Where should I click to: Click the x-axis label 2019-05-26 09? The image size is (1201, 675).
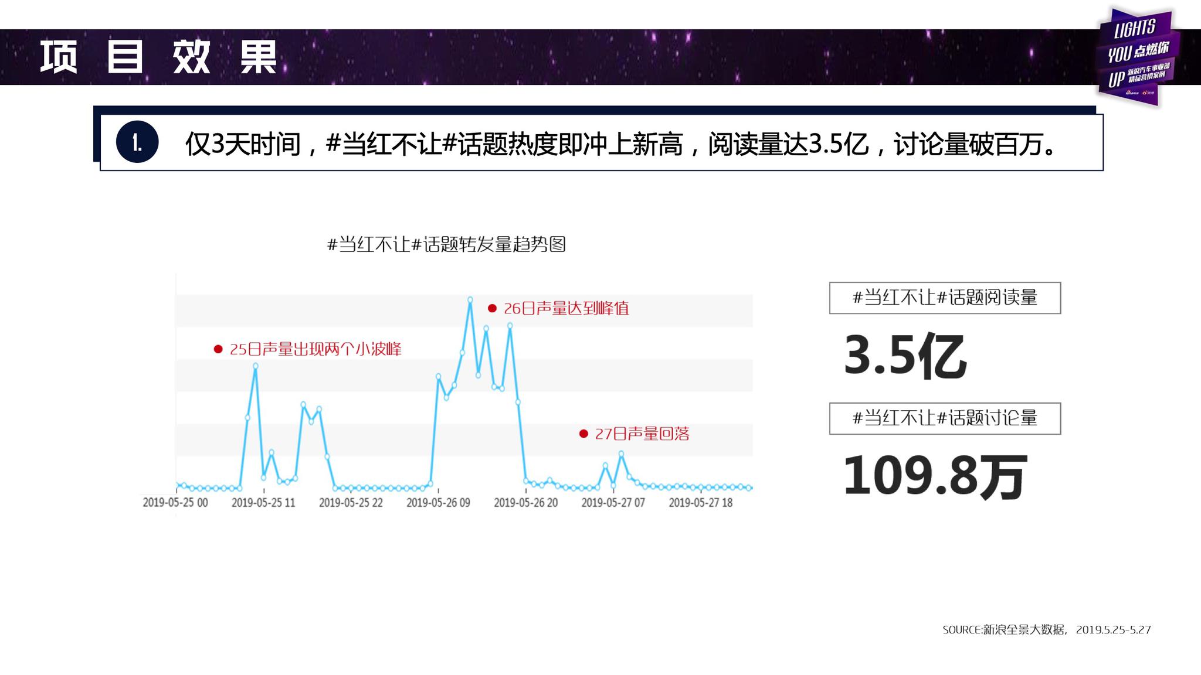click(x=438, y=503)
